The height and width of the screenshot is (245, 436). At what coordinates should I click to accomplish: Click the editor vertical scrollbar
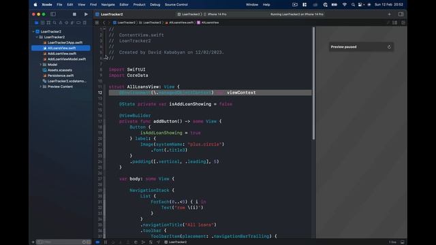coord(313,83)
